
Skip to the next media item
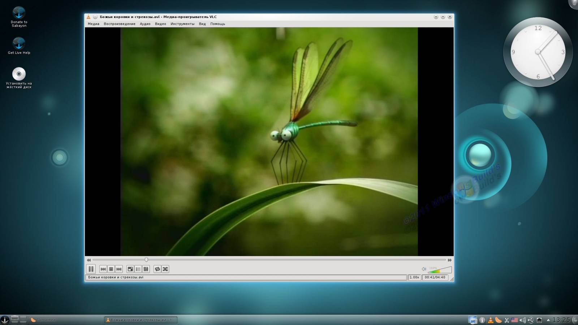click(x=119, y=269)
